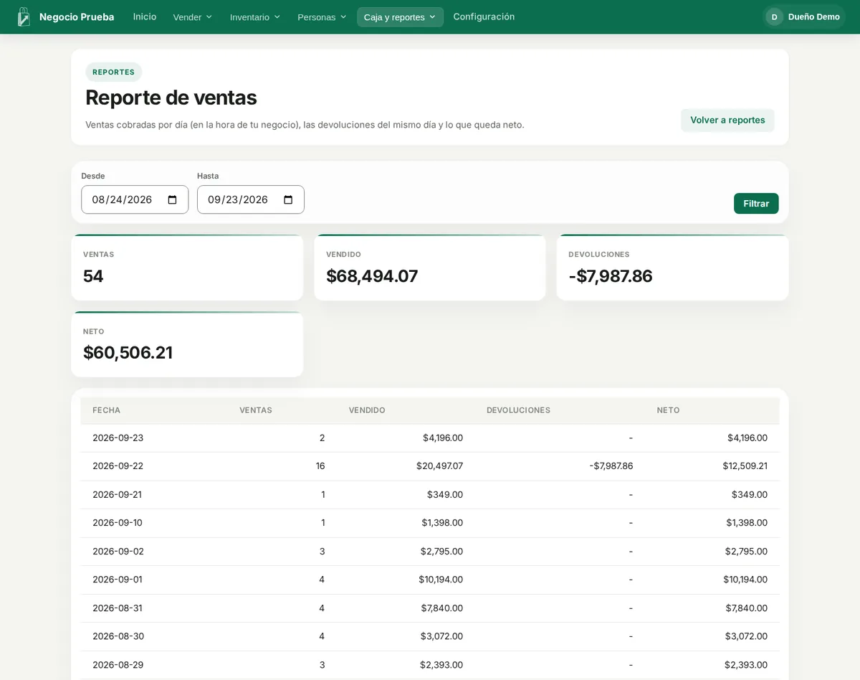Open the Caja y reportes dropdown
The height and width of the screenshot is (680, 860).
click(x=400, y=16)
